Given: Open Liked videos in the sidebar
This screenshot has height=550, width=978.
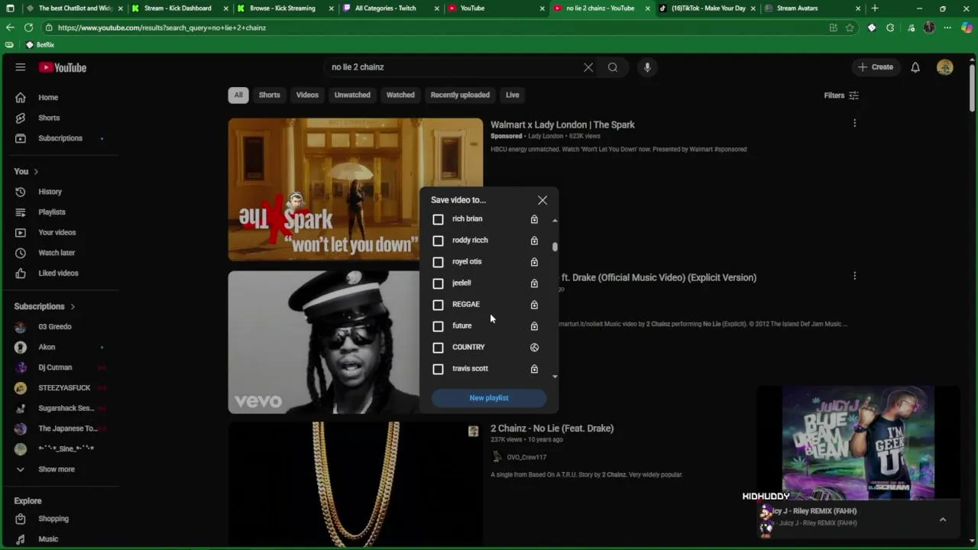Looking at the screenshot, I should click(x=60, y=273).
